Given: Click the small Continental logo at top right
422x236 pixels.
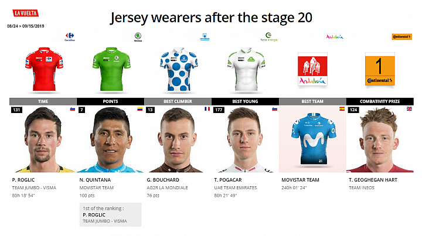Looking at the screenshot, I should [402, 36].
